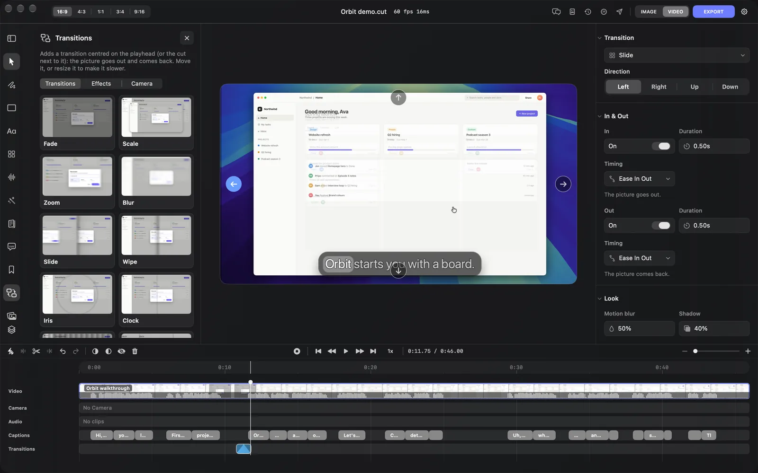The height and width of the screenshot is (473, 758).
Task: Select the blue transition marker on timeline
Action: coord(244,449)
